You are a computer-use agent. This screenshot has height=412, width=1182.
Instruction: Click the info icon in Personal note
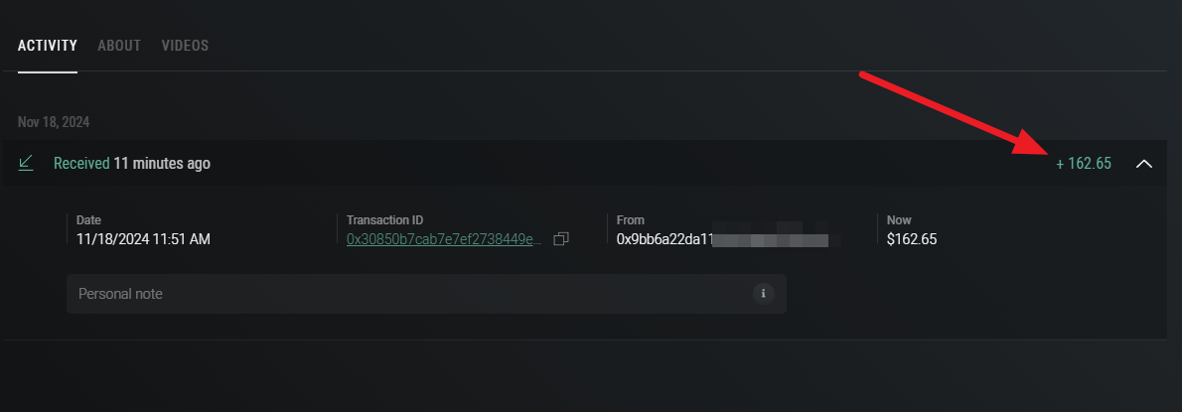coord(763,293)
